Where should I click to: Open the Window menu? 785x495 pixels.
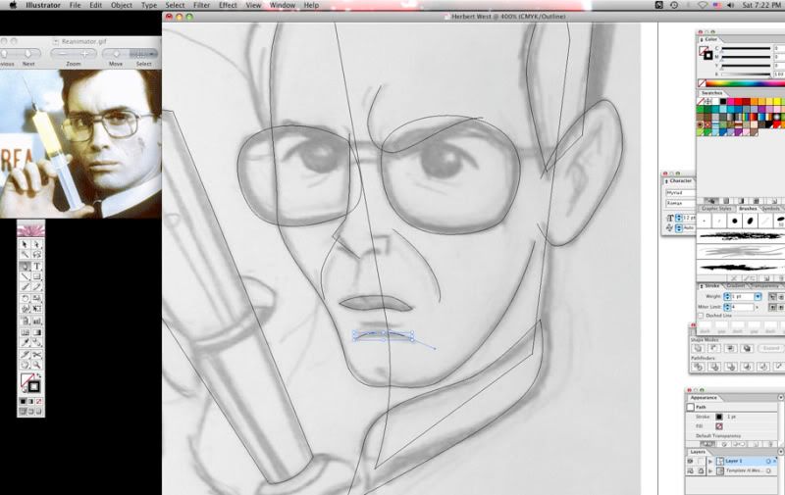pyautogui.click(x=283, y=5)
